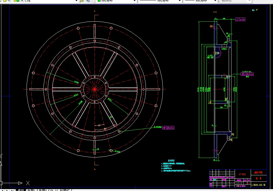The image size is (273, 191).
Task: Click the last-tab navigation arrow
Action: (x=12, y=190)
